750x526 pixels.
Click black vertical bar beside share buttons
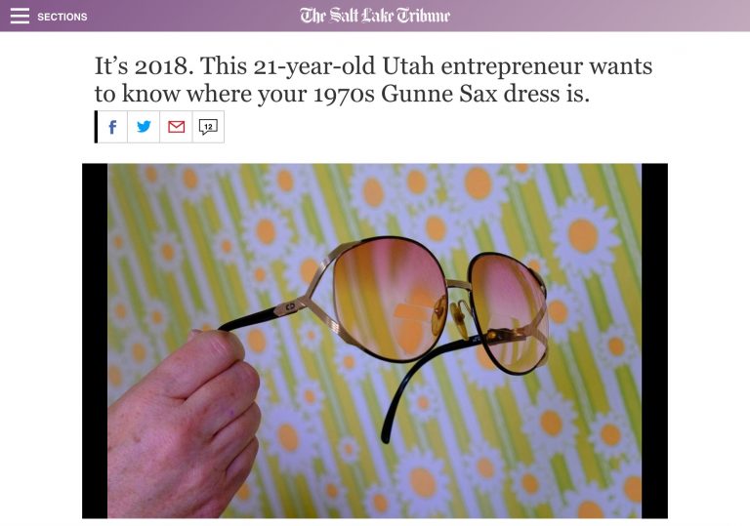point(96,127)
